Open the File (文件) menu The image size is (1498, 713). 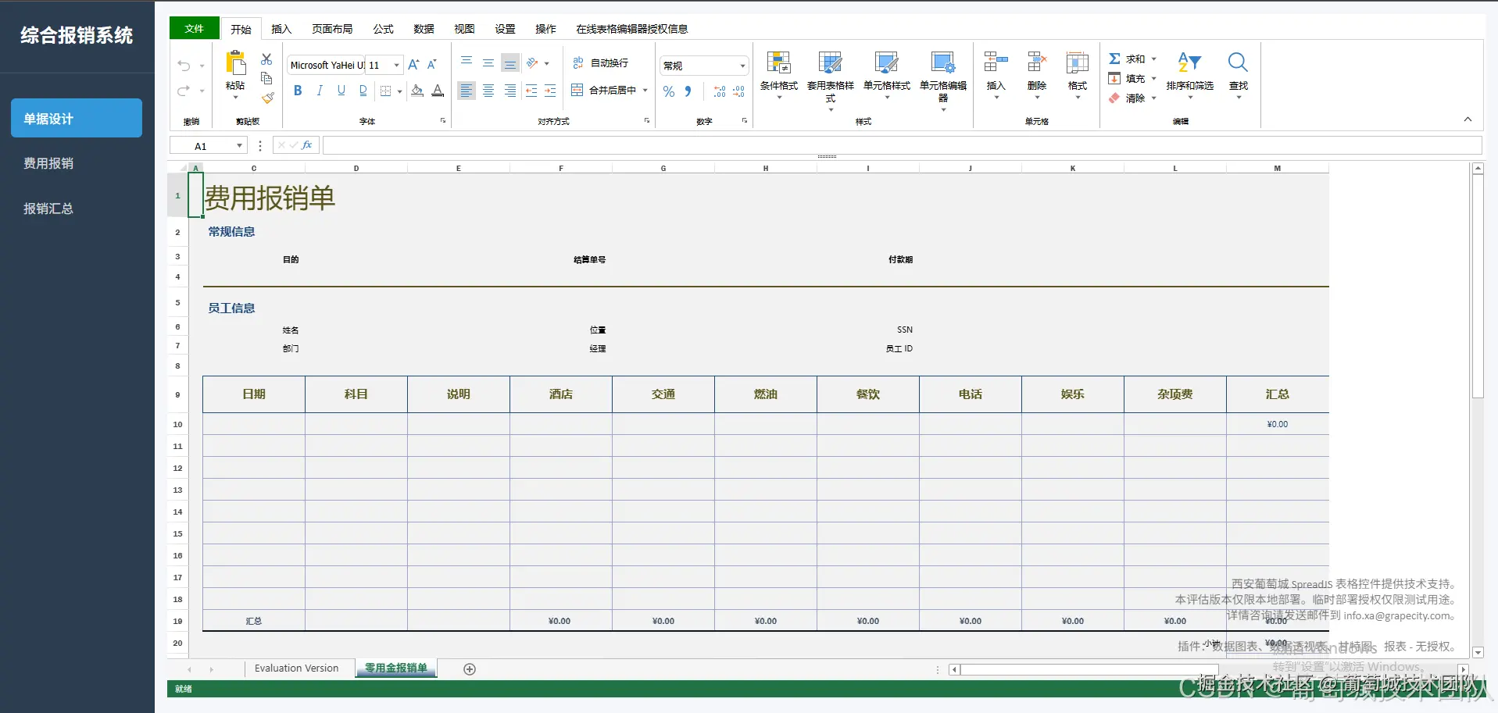(x=195, y=28)
